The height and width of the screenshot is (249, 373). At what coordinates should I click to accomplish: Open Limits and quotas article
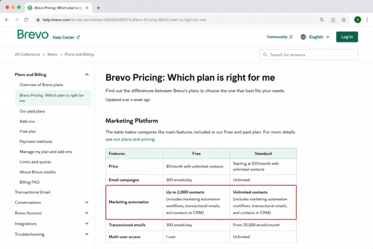click(35, 162)
